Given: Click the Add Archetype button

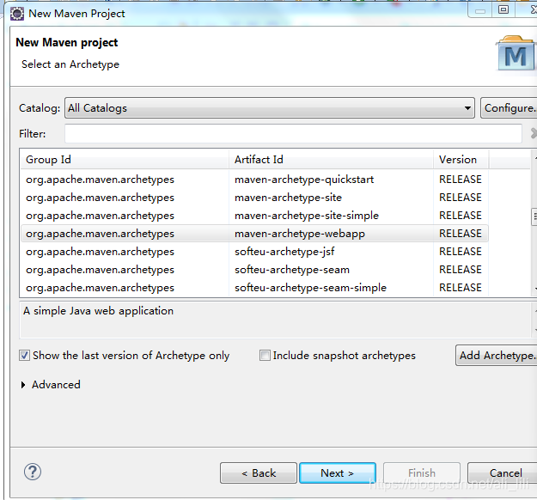Looking at the screenshot, I should pos(497,356).
